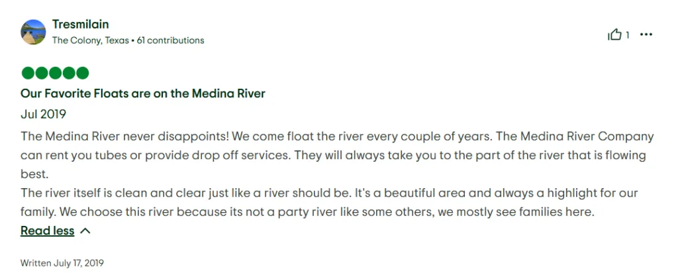The image size is (678, 275).
Task: Click the Tresmilain username
Action: point(80,25)
